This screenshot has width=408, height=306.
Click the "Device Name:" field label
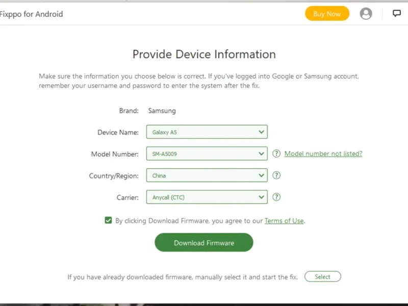pyautogui.click(x=118, y=133)
